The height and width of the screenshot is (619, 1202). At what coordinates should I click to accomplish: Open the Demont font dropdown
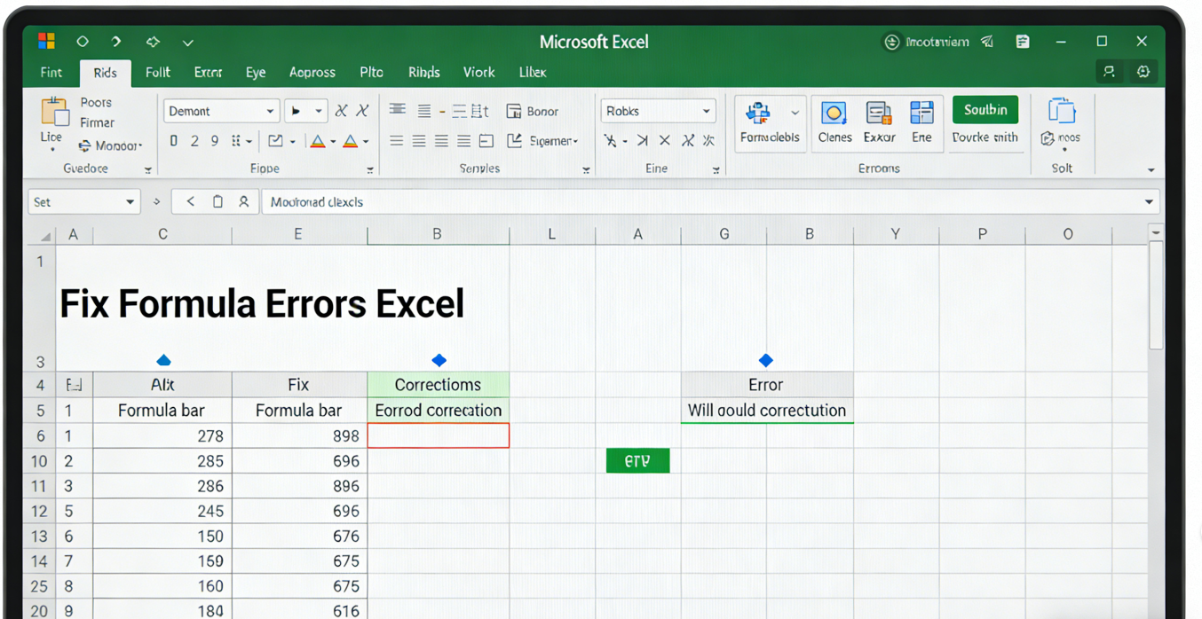click(x=270, y=112)
